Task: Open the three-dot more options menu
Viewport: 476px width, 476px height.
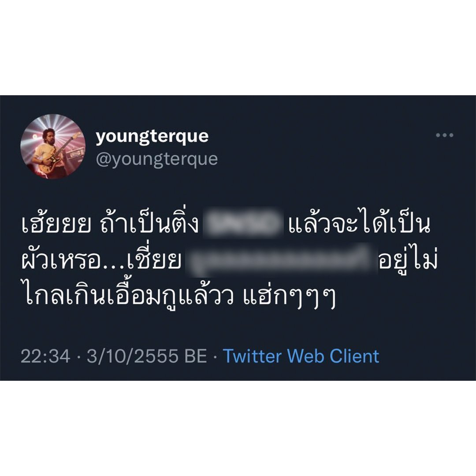Action: click(x=444, y=135)
